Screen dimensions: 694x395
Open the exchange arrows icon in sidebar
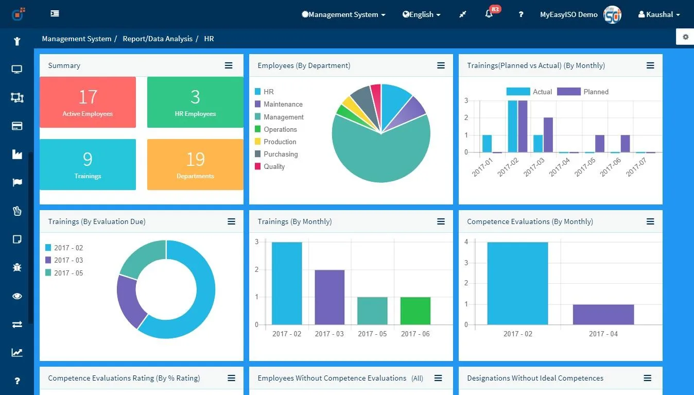(x=17, y=324)
